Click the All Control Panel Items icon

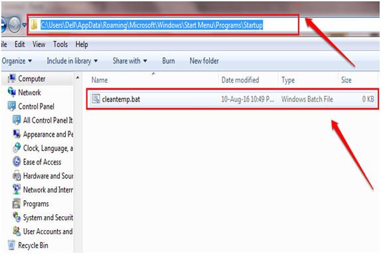pyautogui.click(x=17, y=120)
